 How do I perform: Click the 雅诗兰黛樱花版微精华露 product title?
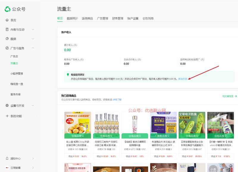click(135, 144)
